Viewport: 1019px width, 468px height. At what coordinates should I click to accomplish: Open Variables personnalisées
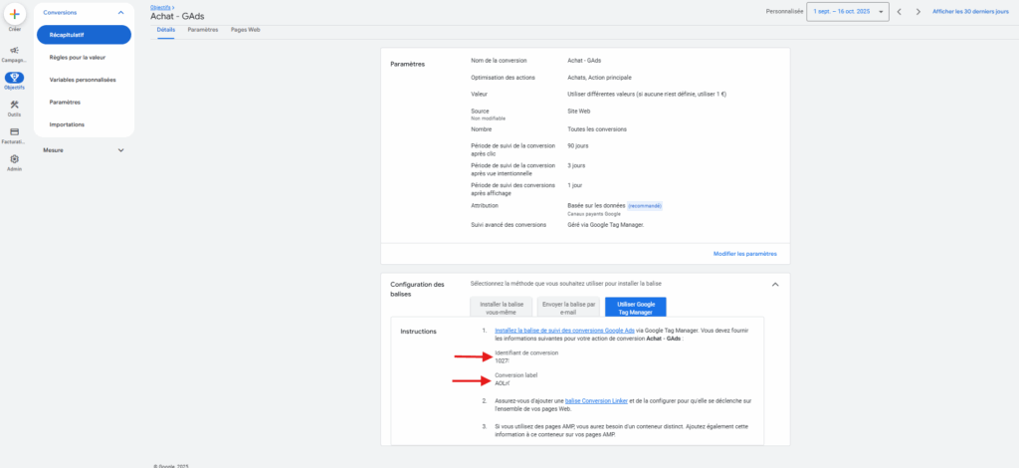84,80
